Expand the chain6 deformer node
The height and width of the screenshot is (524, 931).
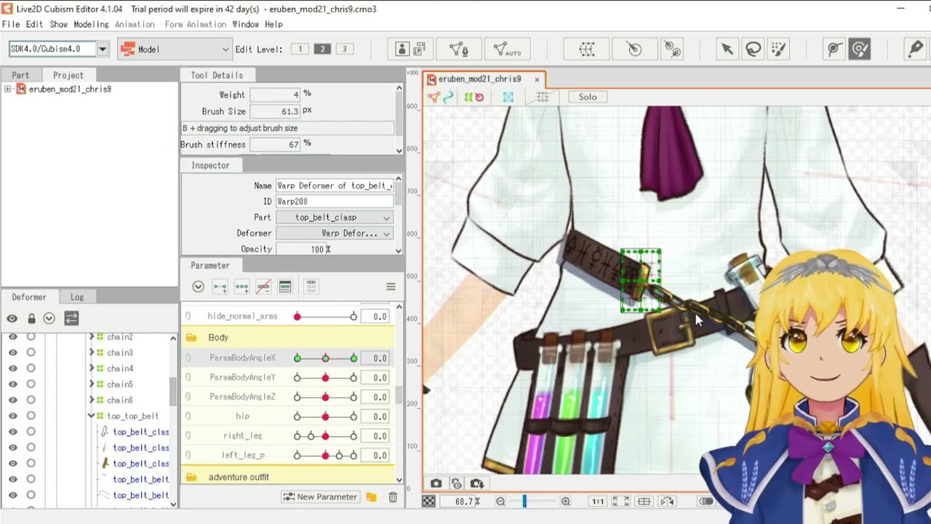click(91, 400)
